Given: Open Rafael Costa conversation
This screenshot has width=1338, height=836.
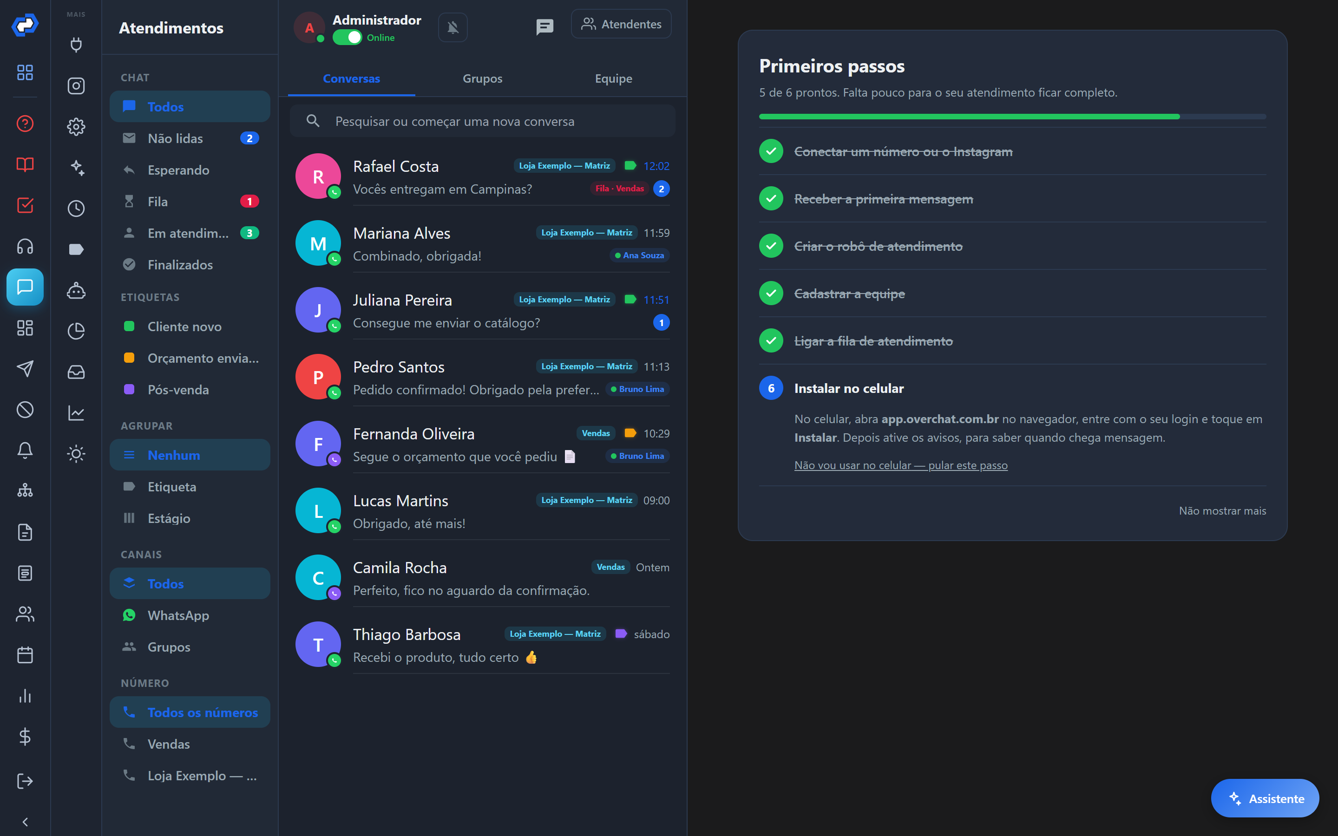Looking at the screenshot, I should [482, 177].
